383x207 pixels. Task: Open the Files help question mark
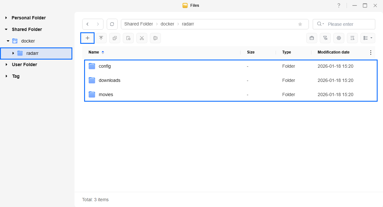339,5
